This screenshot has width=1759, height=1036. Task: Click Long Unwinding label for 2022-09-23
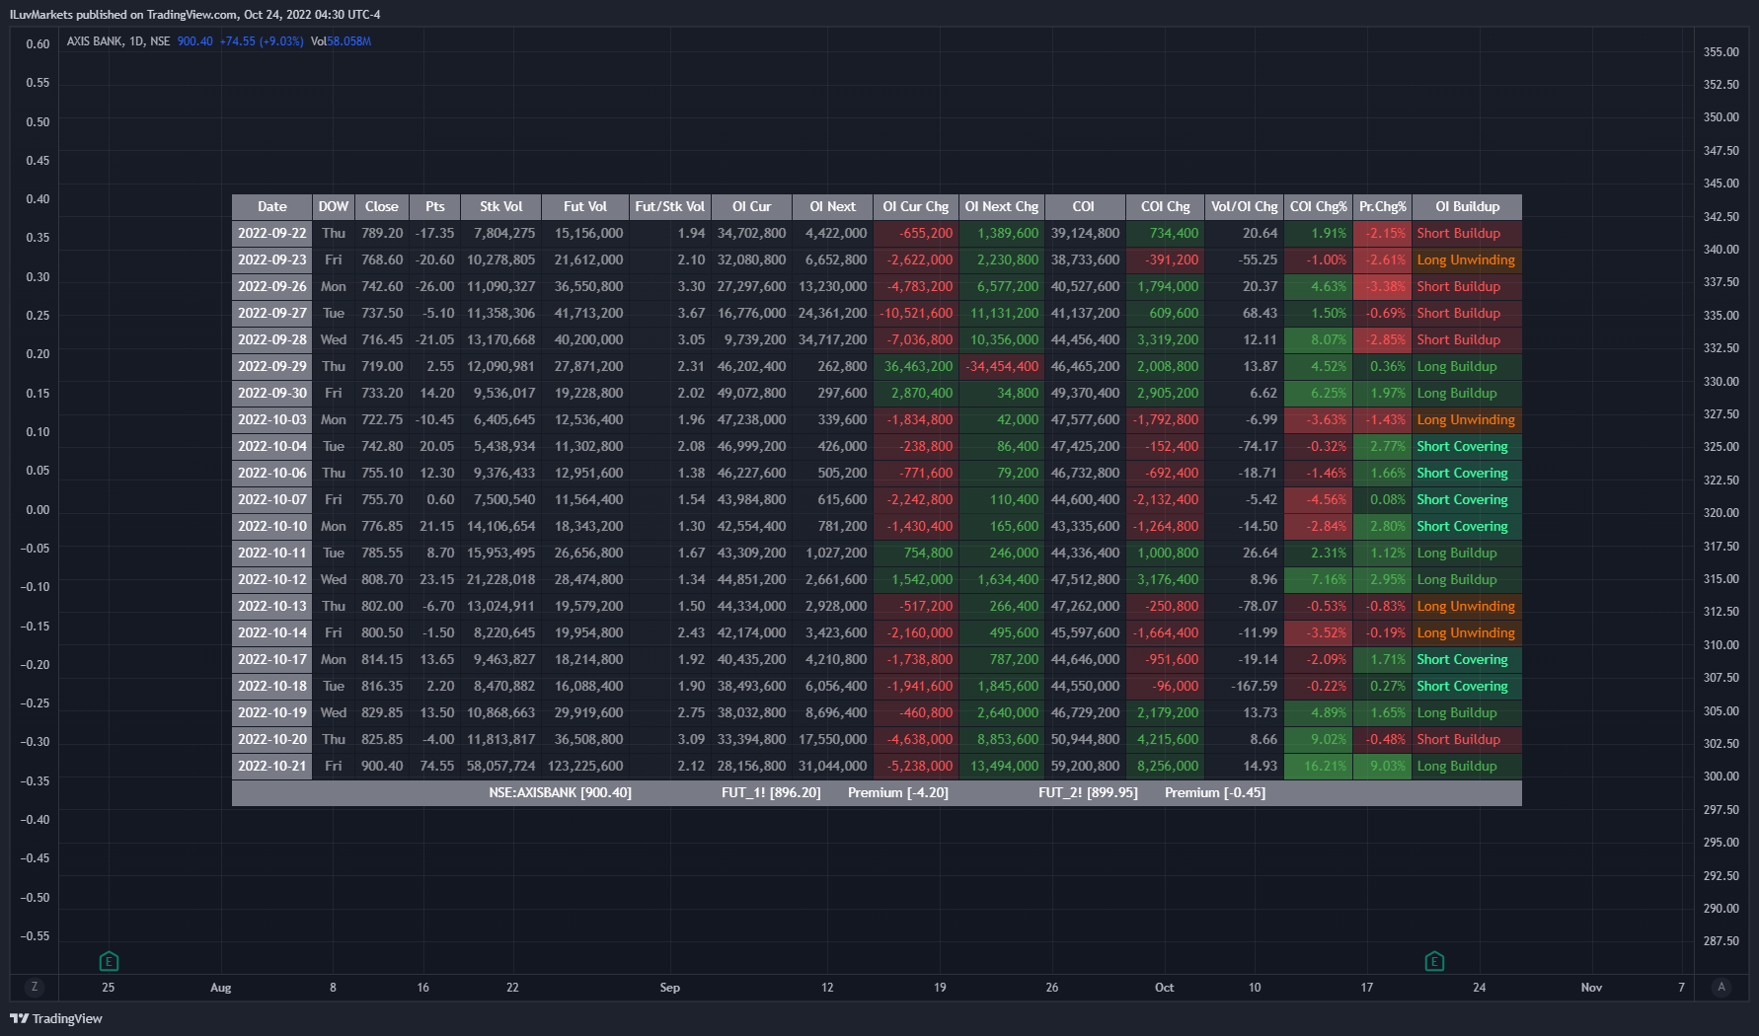click(x=1466, y=260)
